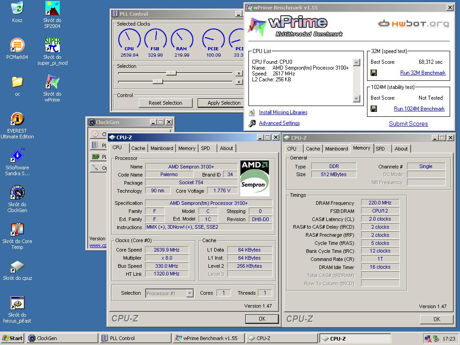The width and height of the screenshot is (460, 345).
Task: Click the 1024M benchmark save floppy icon
Action: [x=374, y=109]
